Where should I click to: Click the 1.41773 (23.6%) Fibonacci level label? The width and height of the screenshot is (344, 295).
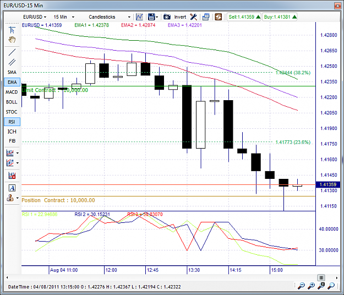click(x=293, y=142)
